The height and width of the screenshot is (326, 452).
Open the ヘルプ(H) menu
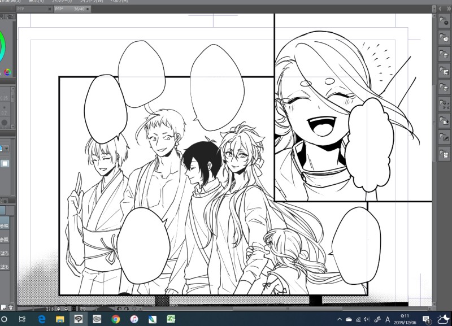119,2
